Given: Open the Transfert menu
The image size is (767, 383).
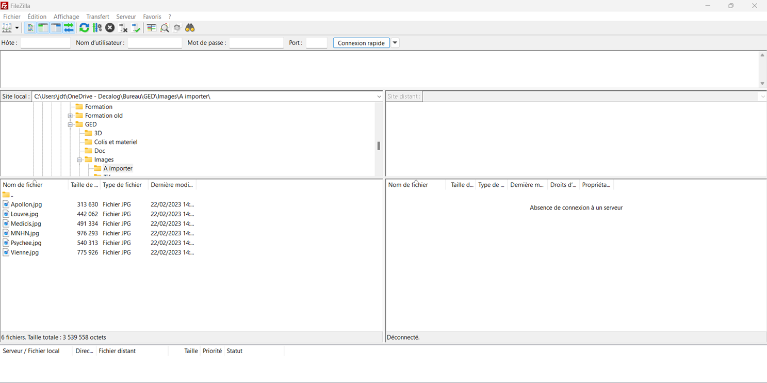Looking at the screenshot, I should [97, 17].
